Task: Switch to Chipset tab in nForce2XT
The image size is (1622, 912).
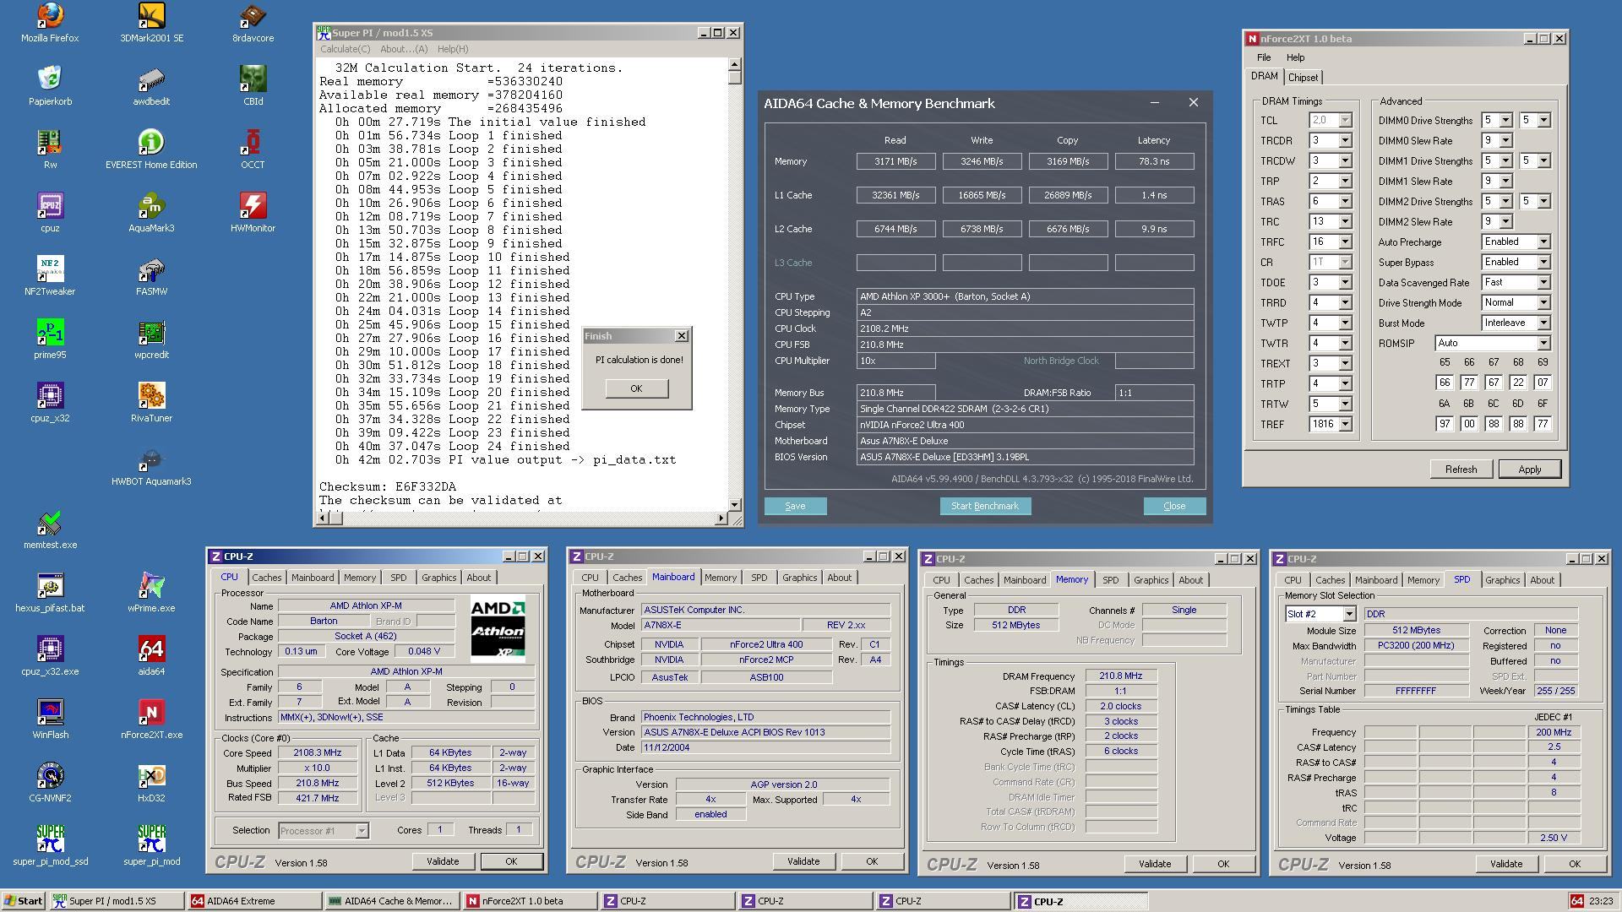Action: (x=1303, y=77)
